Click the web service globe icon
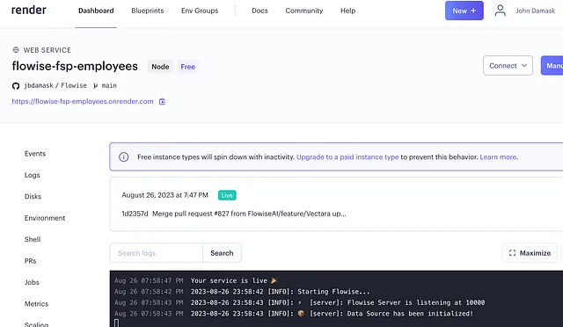Viewport: 563px width, 327px height. pyautogui.click(x=16, y=50)
